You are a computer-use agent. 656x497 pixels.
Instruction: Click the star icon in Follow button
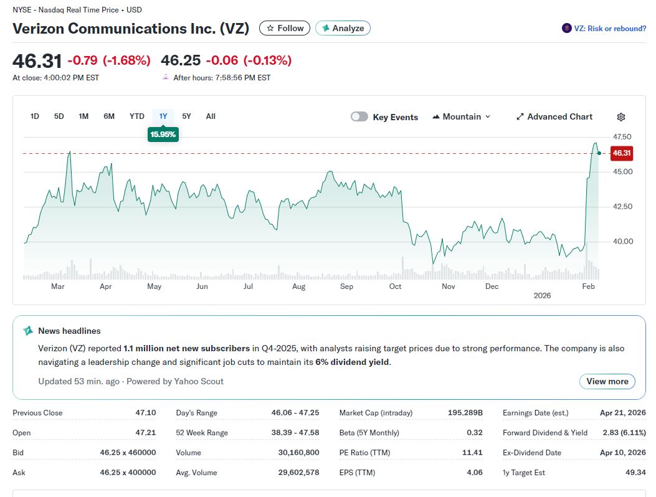pos(270,28)
